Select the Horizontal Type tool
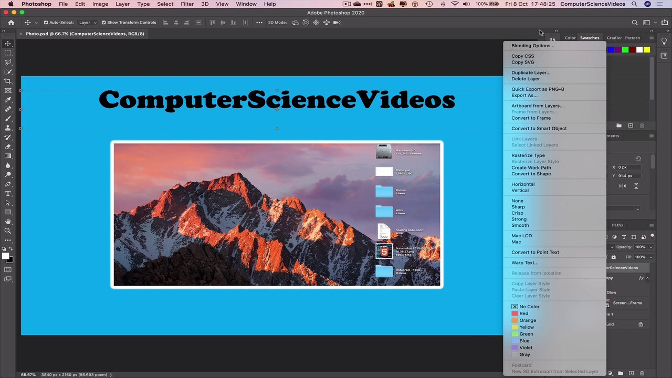Image resolution: width=672 pixels, height=378 pixels. point(8,194)
